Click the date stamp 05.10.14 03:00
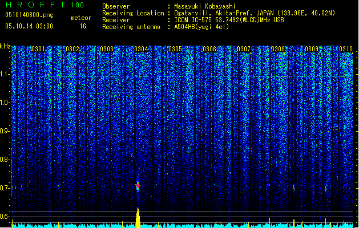The width and height of the screenshot is (359, 228). pos(29,26)
